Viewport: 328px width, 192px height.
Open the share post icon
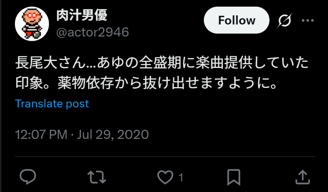click(x=303, y=177)
